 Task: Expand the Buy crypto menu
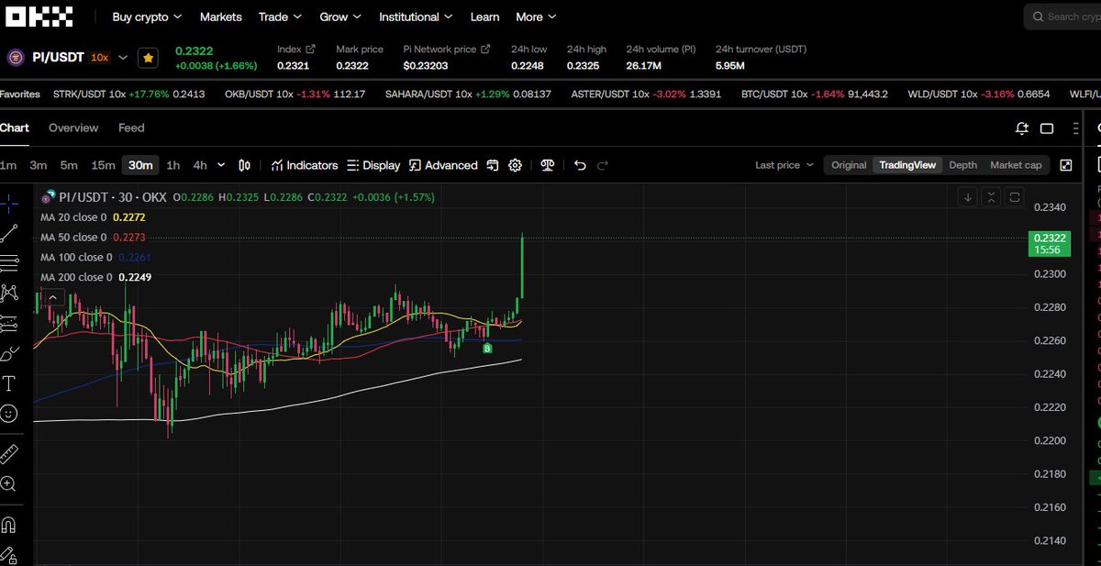[x=147, y=17]
